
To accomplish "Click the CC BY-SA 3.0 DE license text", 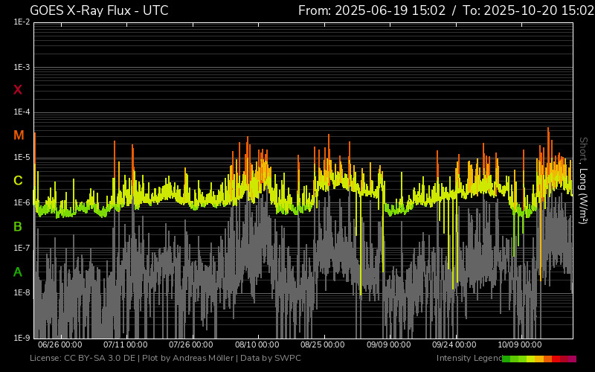I will coord(94,359).
